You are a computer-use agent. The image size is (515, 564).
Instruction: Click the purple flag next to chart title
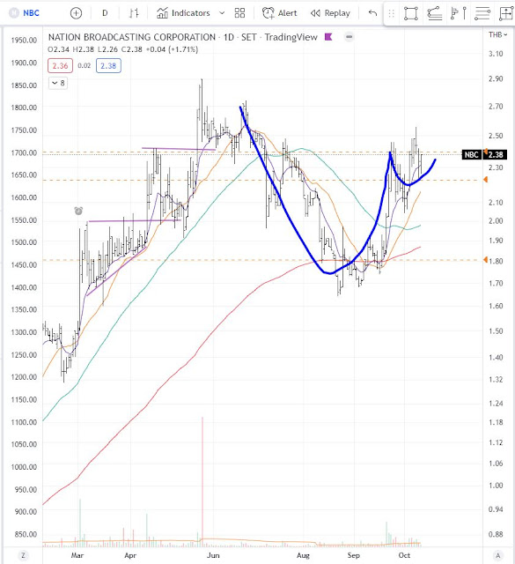(328, 37)
